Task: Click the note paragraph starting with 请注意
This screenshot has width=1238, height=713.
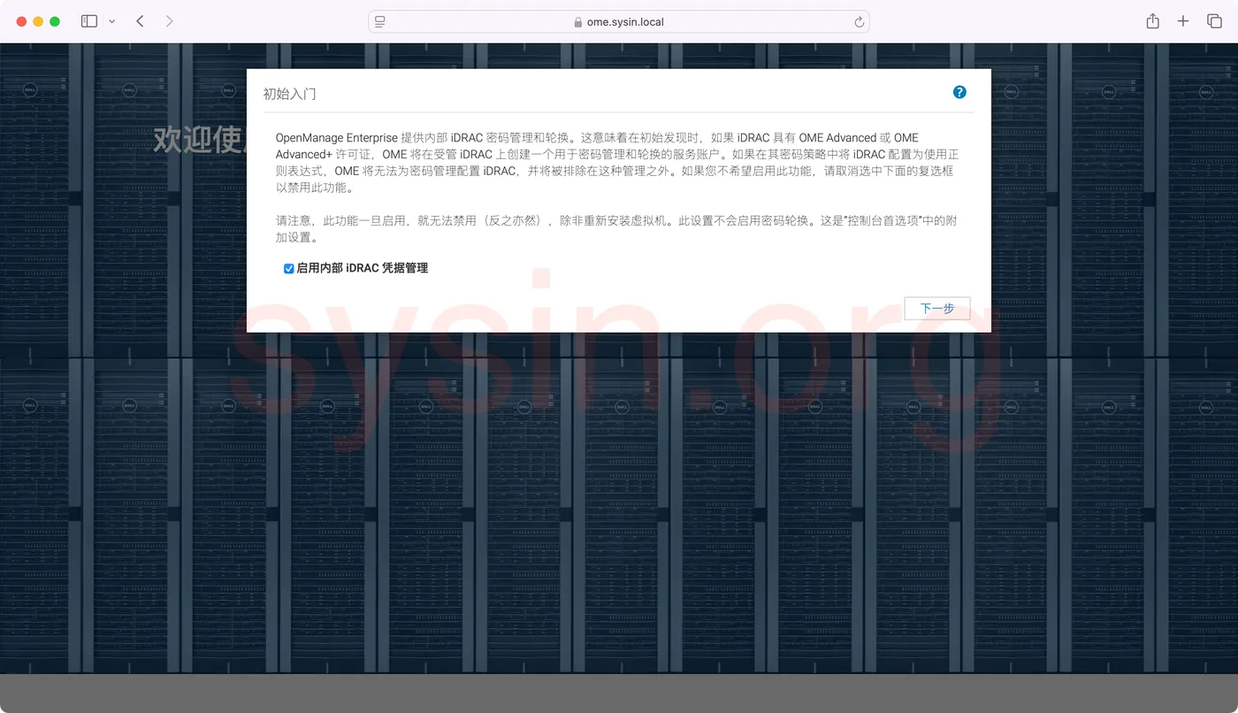Action: pos(616,229)
